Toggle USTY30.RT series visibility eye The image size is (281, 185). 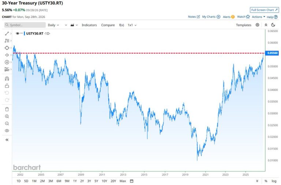(x=18, y=34)
